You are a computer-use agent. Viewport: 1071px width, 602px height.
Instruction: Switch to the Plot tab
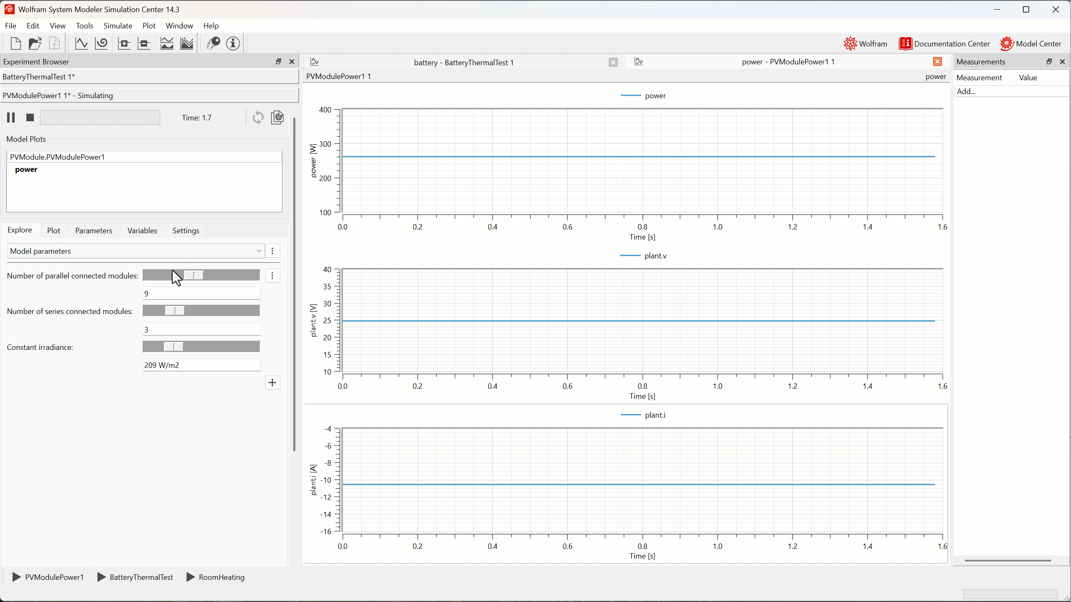click(x=54, y=230)
